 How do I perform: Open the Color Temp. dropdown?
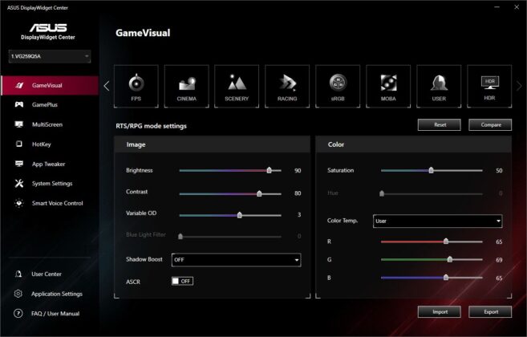click(438, 221)
